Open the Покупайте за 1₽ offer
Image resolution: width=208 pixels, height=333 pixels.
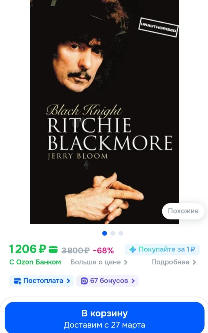click(x=162, y=250)
